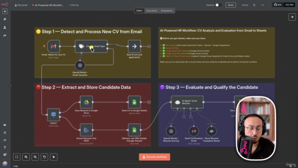Click the plus button in the left sidebar

click(x=5, y=11)
